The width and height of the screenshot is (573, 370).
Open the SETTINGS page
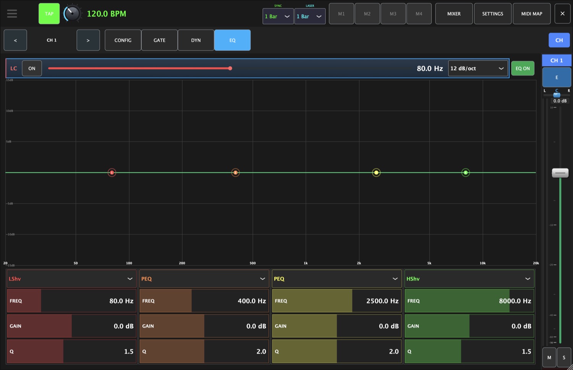coord(493,14)
